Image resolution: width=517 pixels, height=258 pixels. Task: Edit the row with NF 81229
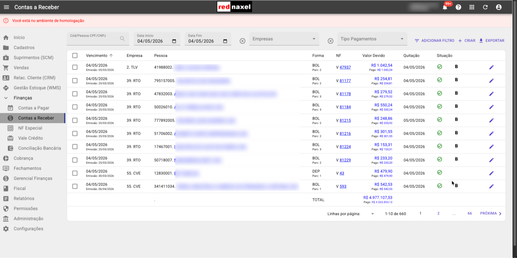[x=491, y=160]
